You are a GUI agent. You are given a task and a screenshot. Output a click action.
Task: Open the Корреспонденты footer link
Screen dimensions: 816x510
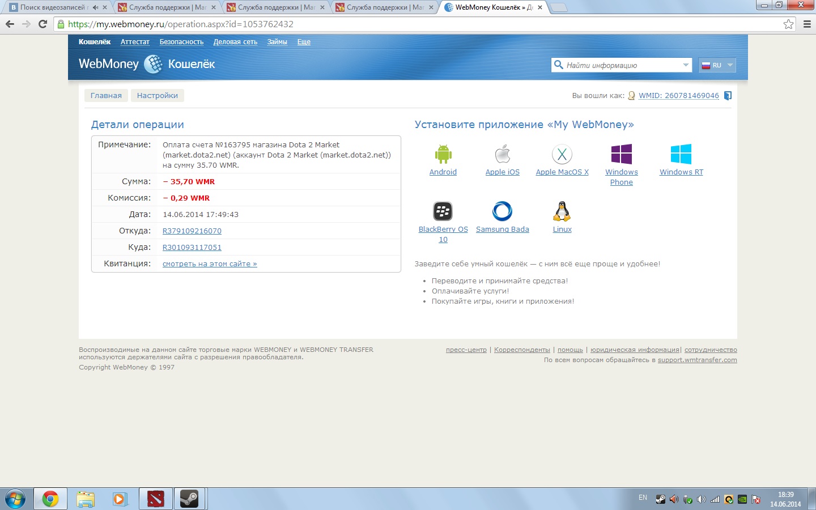[x=522, y=350]
